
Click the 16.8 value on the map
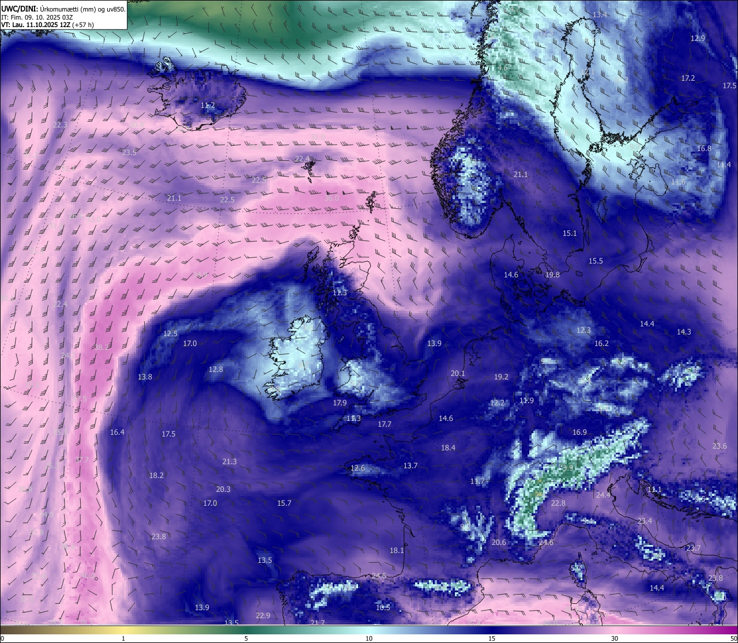click(x=704, y=148)
